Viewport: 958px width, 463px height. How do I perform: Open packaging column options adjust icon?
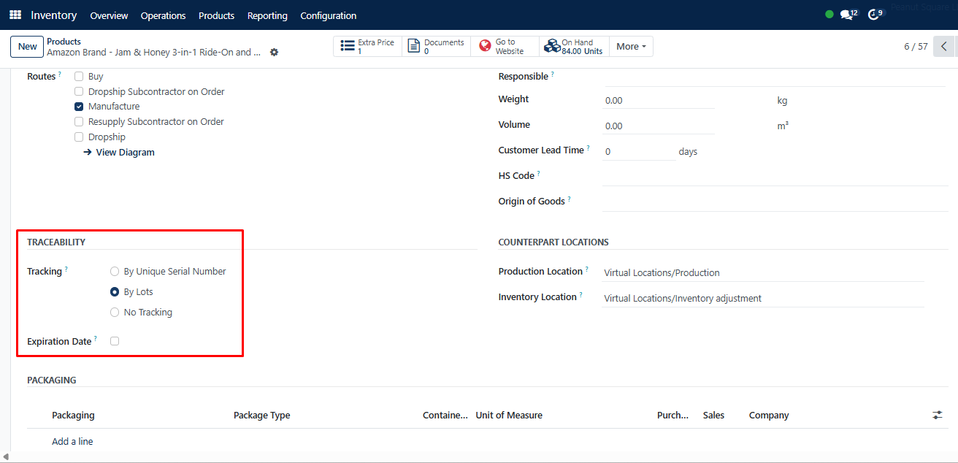pyautogui.click(x=937, y=415)
